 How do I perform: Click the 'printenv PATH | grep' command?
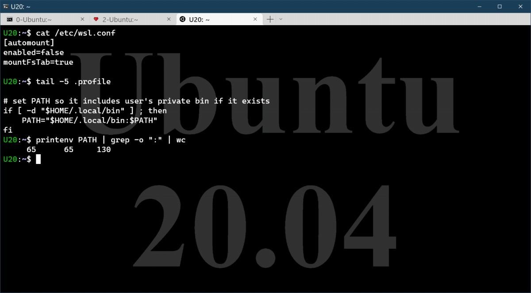pos(111,140)
